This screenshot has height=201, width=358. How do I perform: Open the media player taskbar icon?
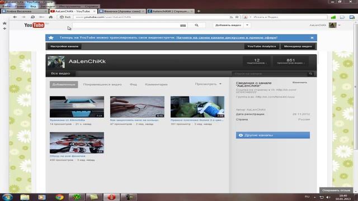(42, 197)
